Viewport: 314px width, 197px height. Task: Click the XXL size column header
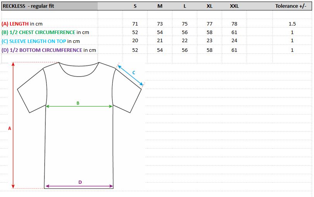pyautogui.click(x=234, y=6)
